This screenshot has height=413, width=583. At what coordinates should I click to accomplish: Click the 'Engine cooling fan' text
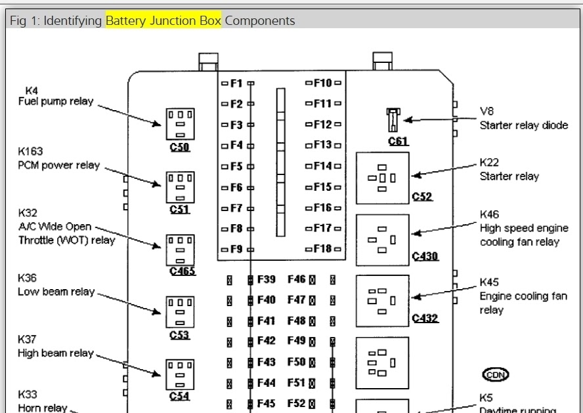pos(523,296)
